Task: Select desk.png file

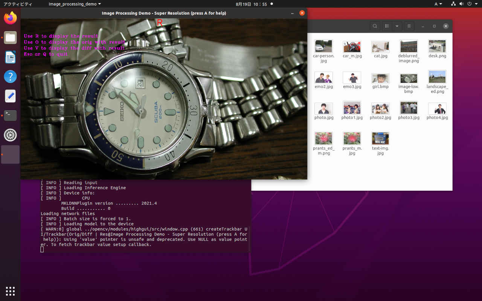Action: click(x=437, y=49)
